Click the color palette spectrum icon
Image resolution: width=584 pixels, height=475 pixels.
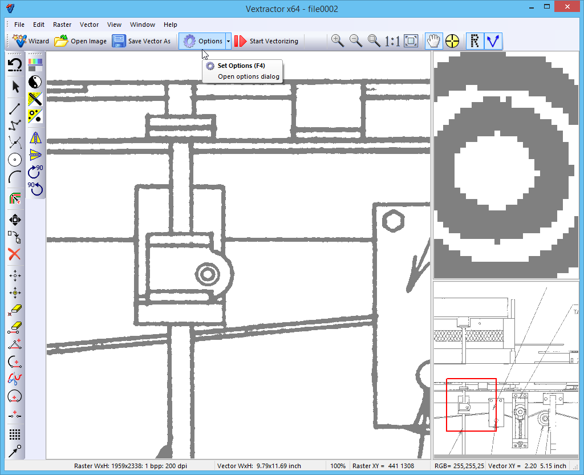(35, 64)
